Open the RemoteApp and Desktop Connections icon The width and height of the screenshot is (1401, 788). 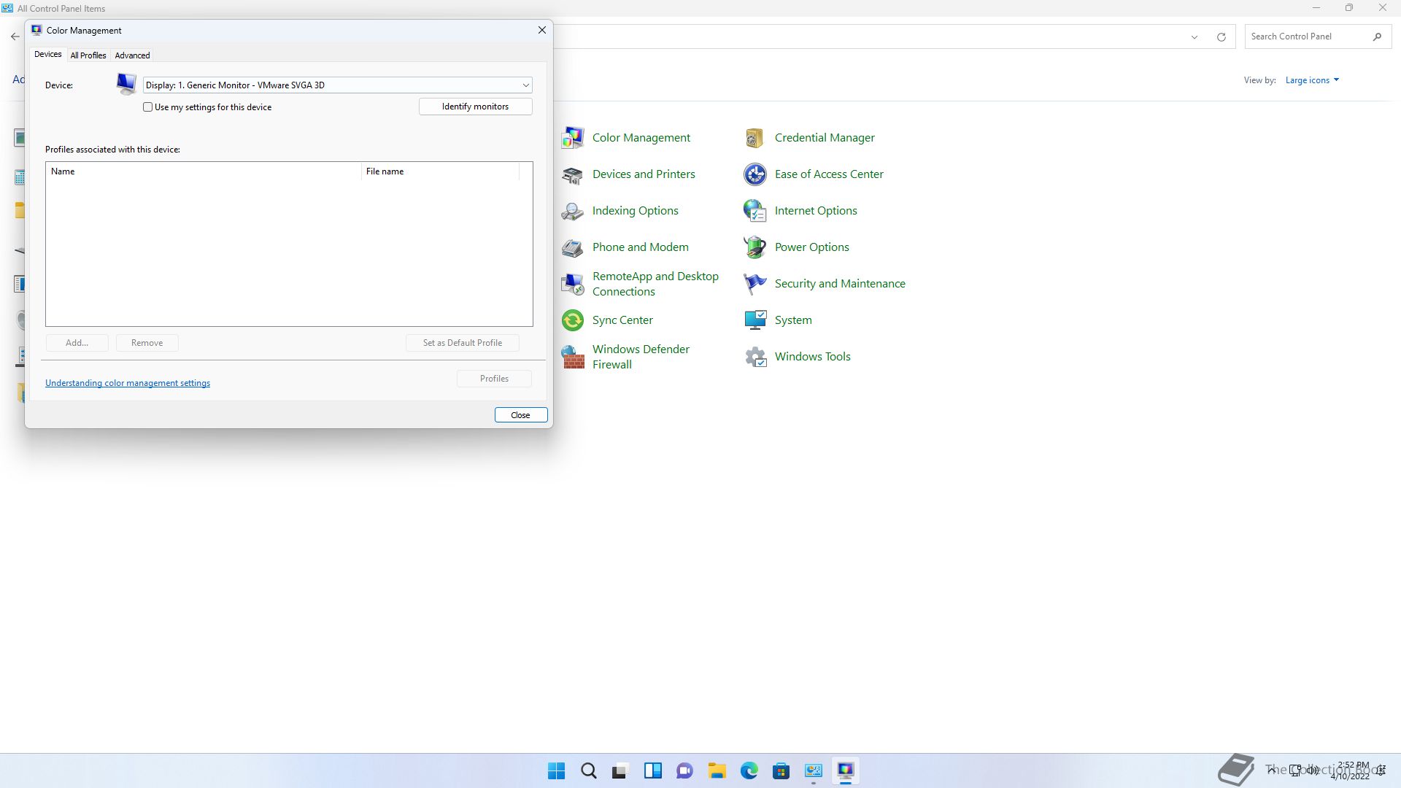click(573, 284)
